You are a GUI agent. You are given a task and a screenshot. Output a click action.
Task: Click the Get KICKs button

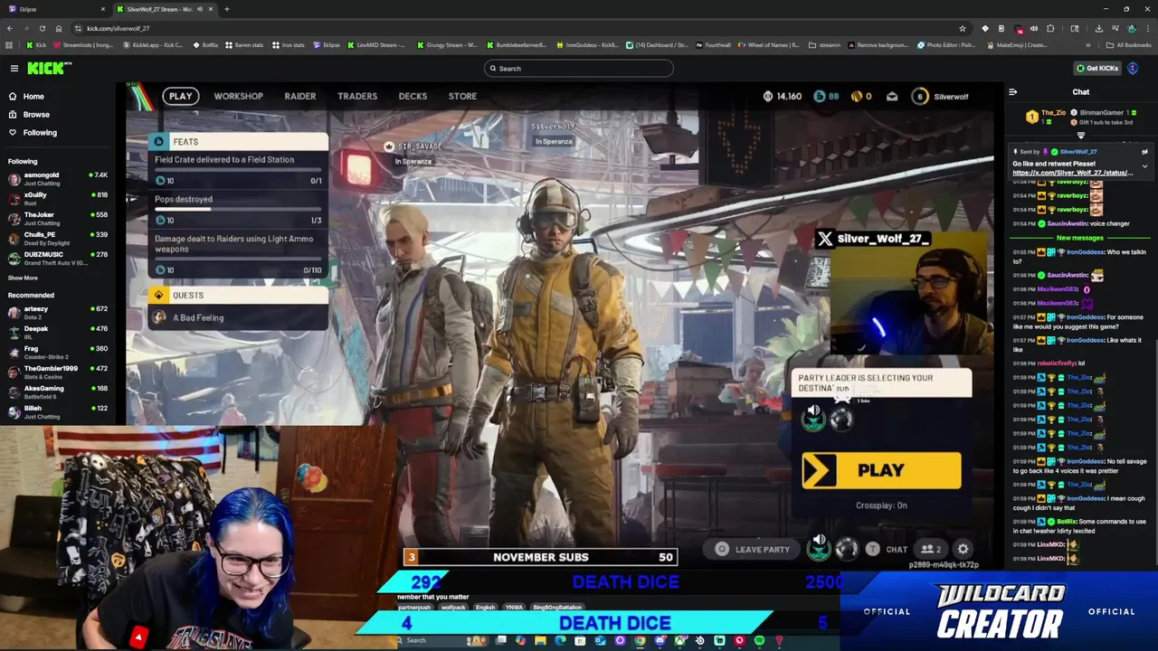[x=1096, y=69]
